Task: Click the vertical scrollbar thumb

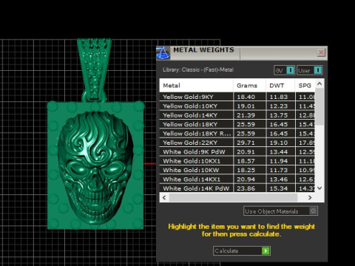Action: coord(319,106)
